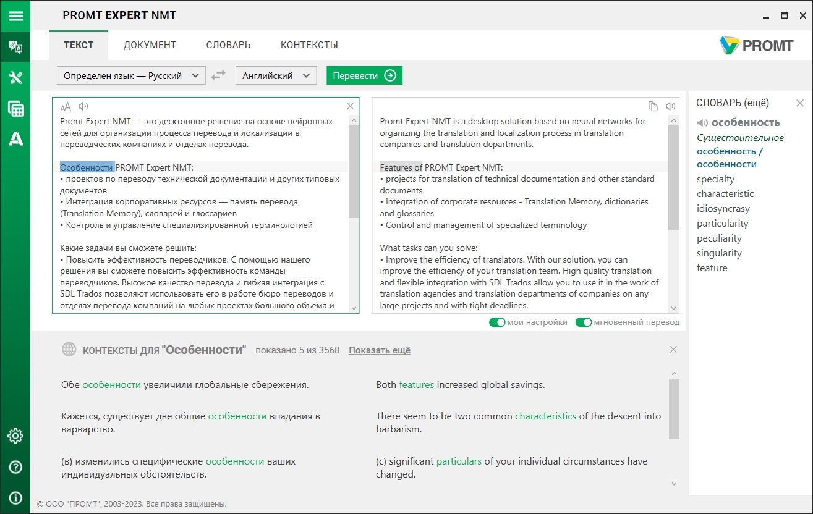Click translation pane scroll down arrow
This screenshot has height=514, width=813.
[674, 308]
